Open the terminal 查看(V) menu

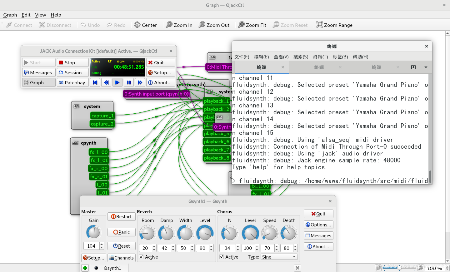coord(281,57)
